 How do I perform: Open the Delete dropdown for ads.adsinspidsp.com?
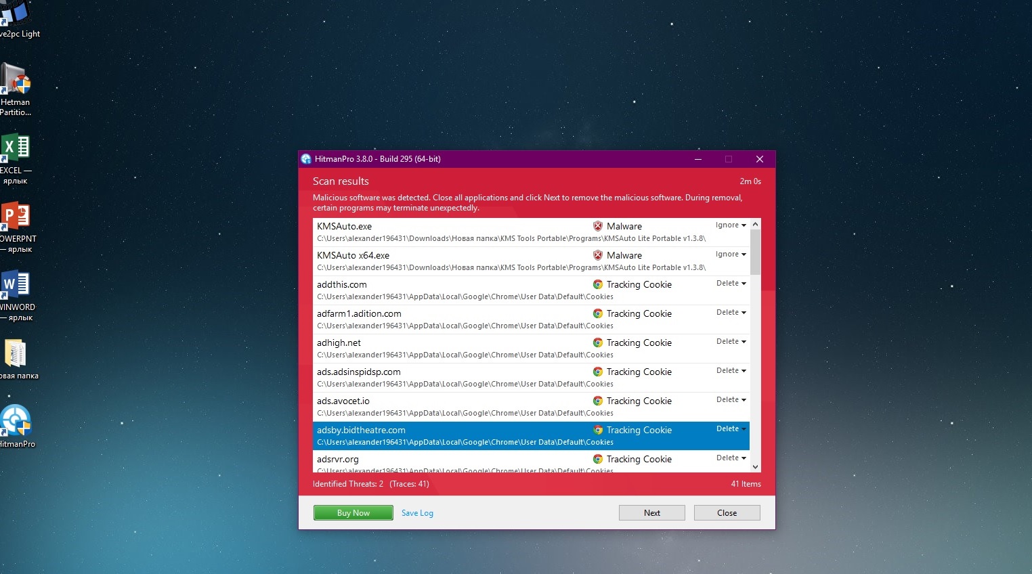point(731,371)
